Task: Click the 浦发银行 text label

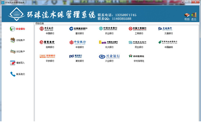Action: click(80, 61)
